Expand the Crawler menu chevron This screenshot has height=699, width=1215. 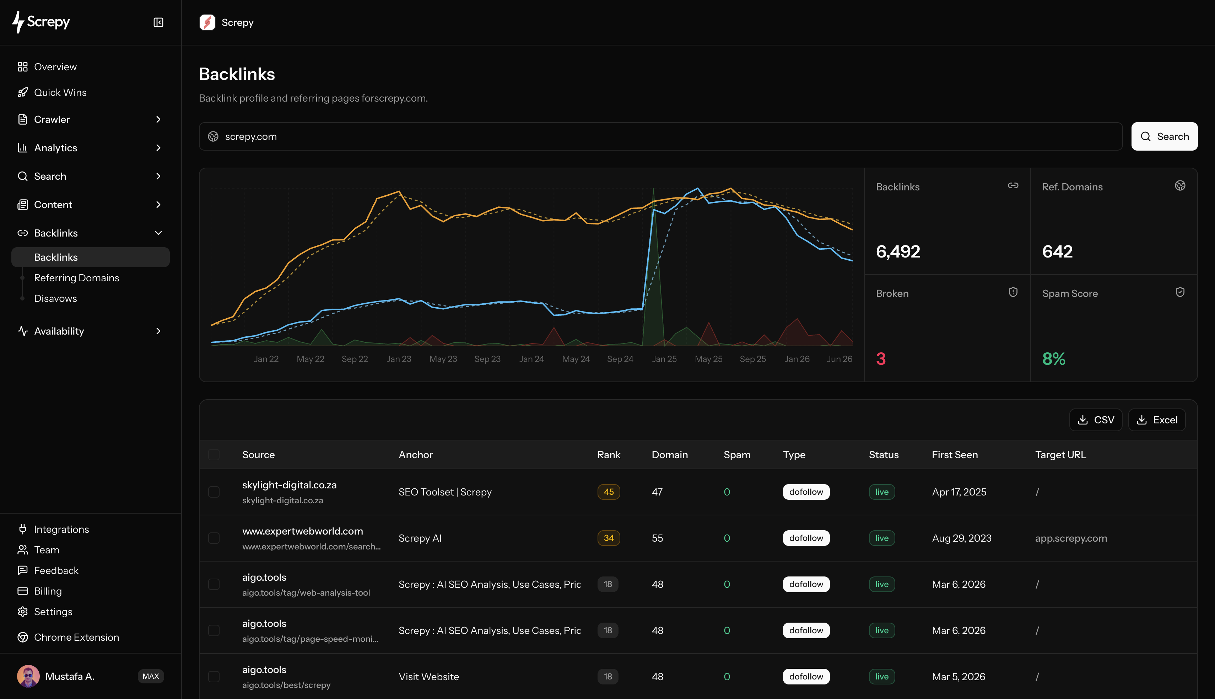(x=158, y=119)
